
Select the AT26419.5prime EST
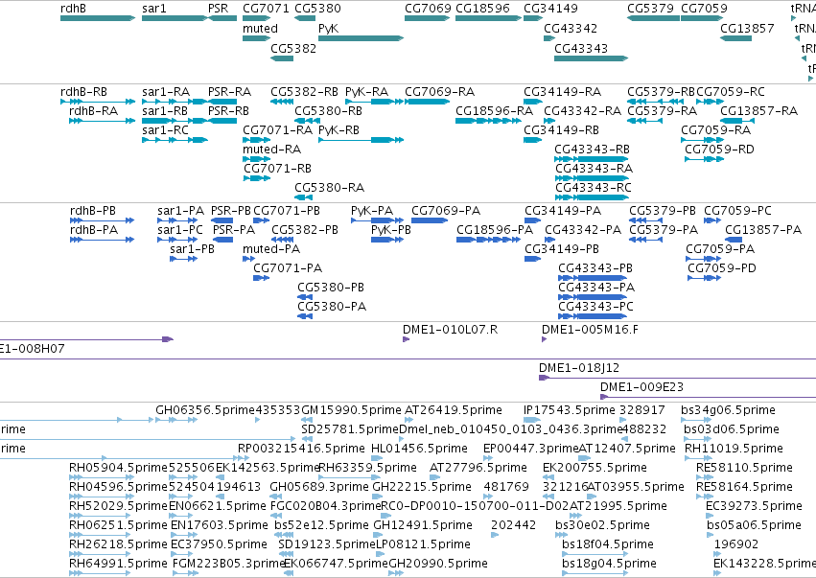pyautogui.click(x=409, y=419)
